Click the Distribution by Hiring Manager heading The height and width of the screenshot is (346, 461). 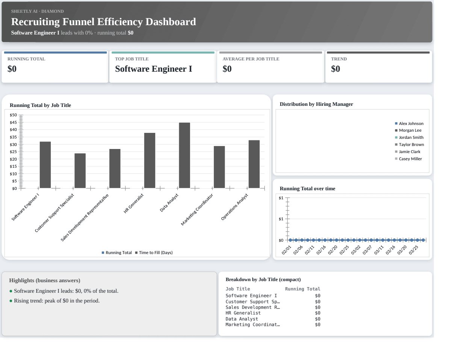[x=316, y=104]
